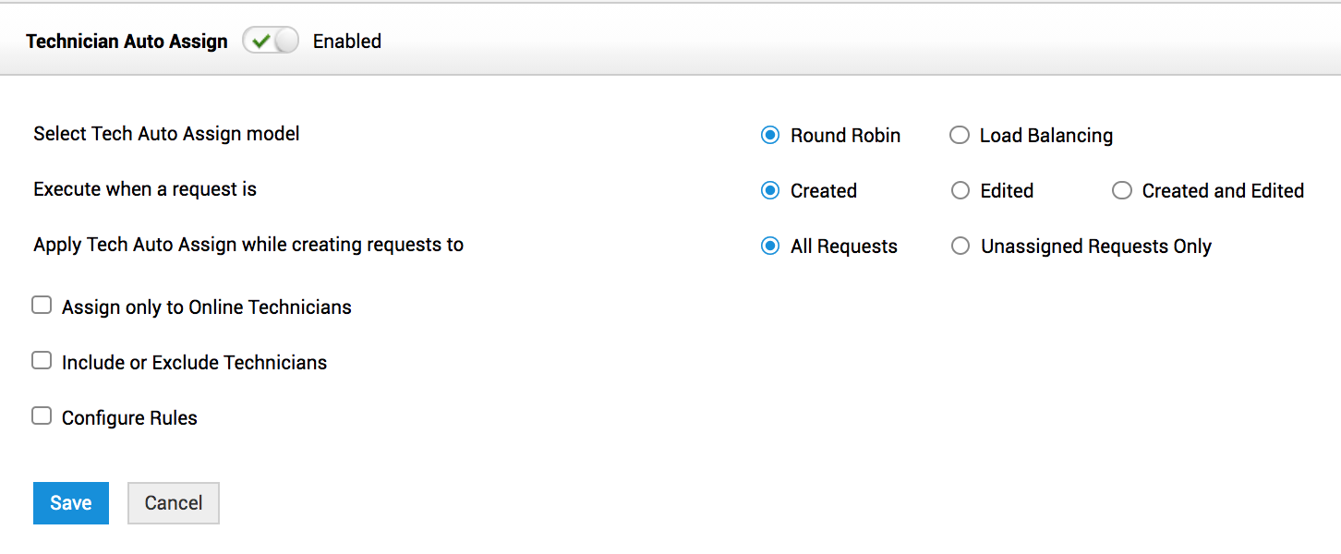The image size is (1341, 554).
Task: Enable Assign only to Online Technicians checkbox
Action: pyautogui.click(x=42, y=306)
